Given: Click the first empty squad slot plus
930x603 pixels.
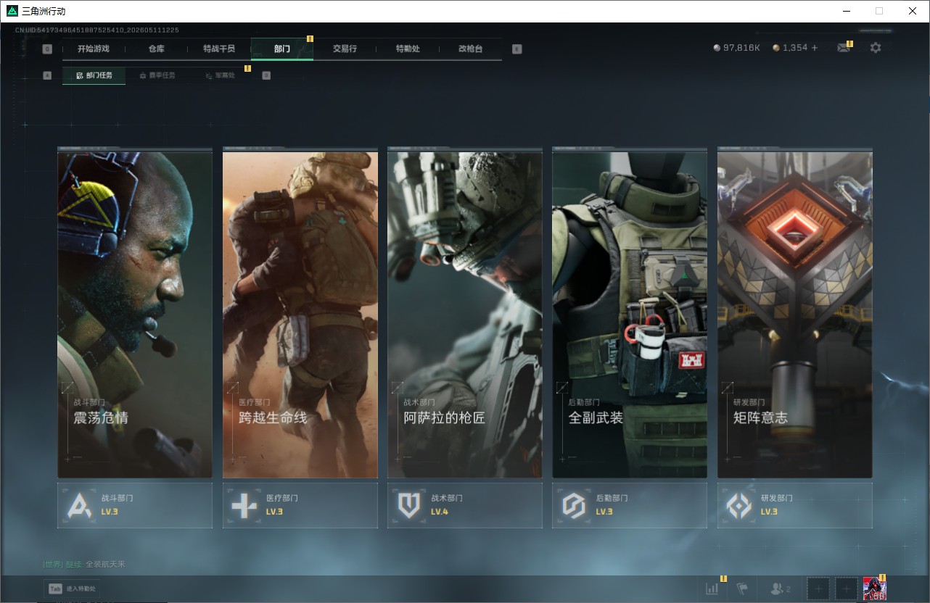Looking at the screenshot, I should coord(818,589).
